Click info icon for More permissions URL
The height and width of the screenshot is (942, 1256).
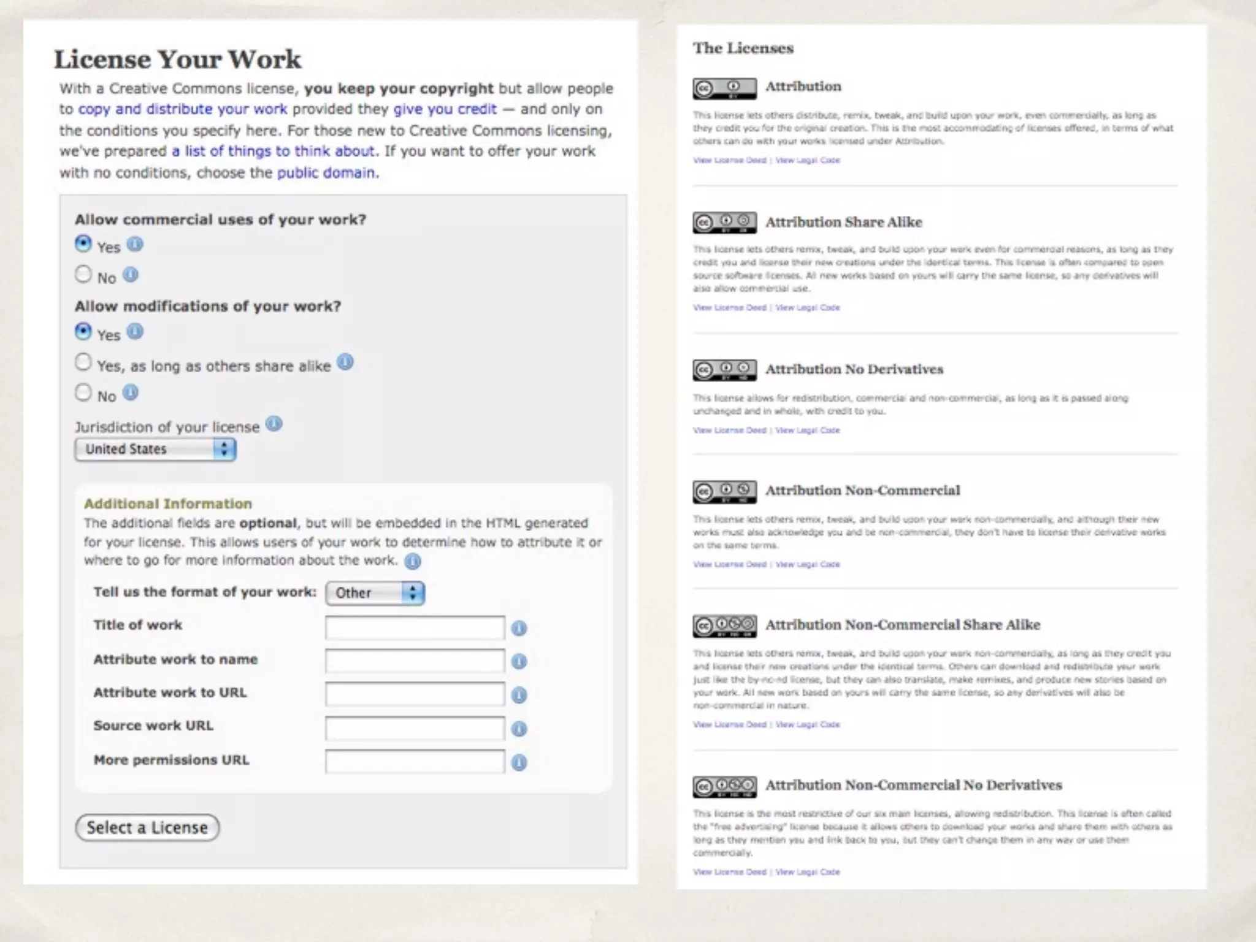[519, 762]
